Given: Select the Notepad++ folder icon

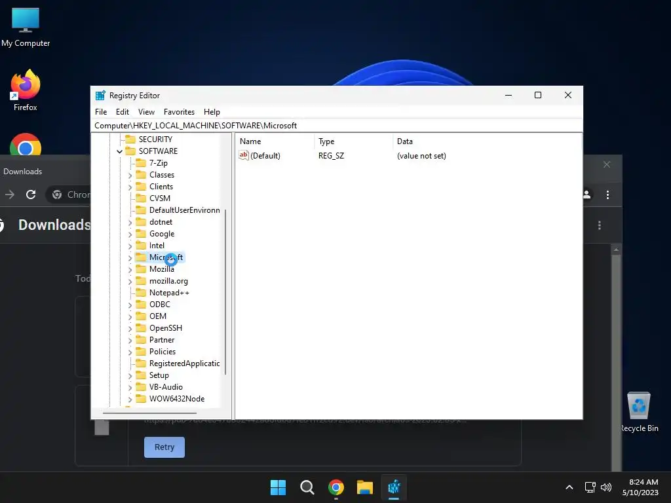Looking at the screenshot, I should [x=141, y=293].
